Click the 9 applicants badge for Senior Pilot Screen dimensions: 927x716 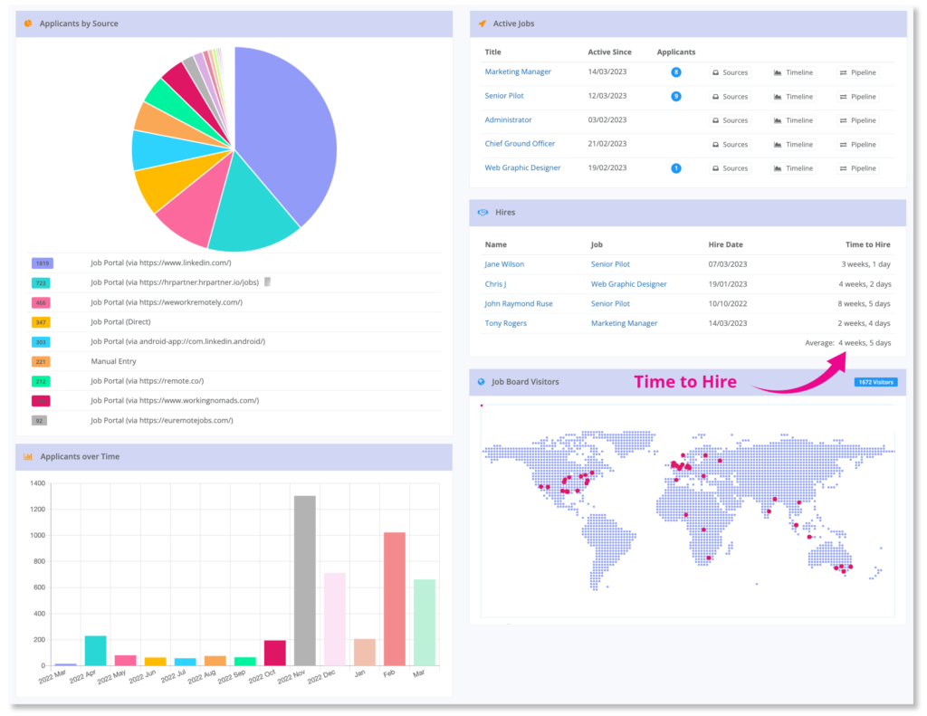tap(675, 96)
